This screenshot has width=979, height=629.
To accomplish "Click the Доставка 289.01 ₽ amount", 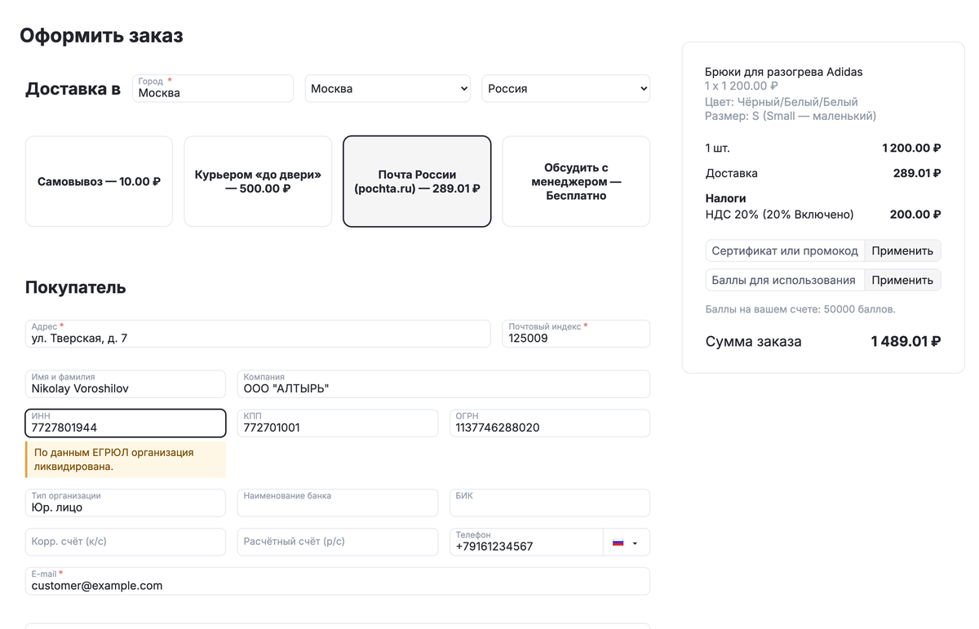I will [x=917, y=173].
